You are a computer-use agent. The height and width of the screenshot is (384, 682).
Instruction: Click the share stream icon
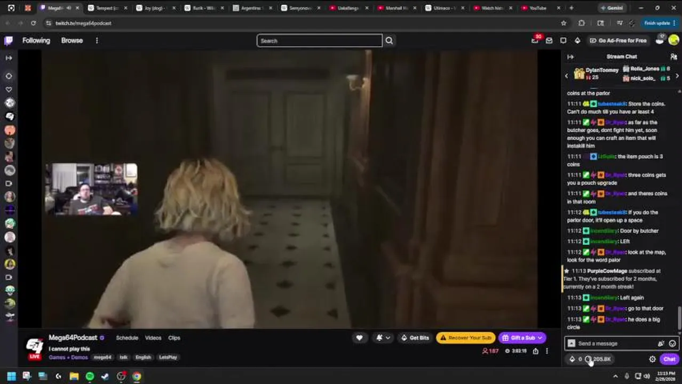tap(535, 351)
